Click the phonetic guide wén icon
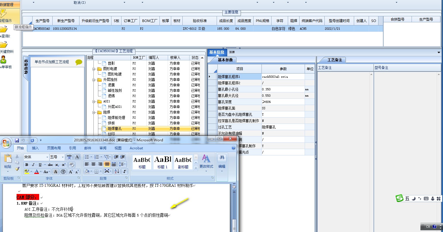Screen dimensions: 443x232 tap(69, 157)
